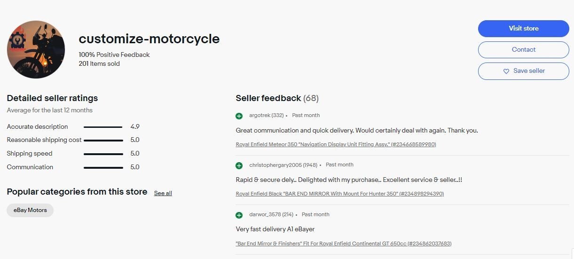Viewport: 574px width, 259px height.
Task: Visit the seller's store
Action: click(x=524, y=29)
